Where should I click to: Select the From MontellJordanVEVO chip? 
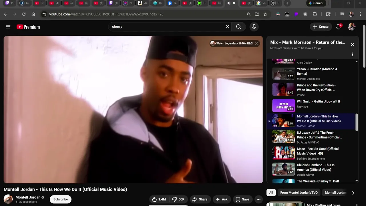pos(299,193)
